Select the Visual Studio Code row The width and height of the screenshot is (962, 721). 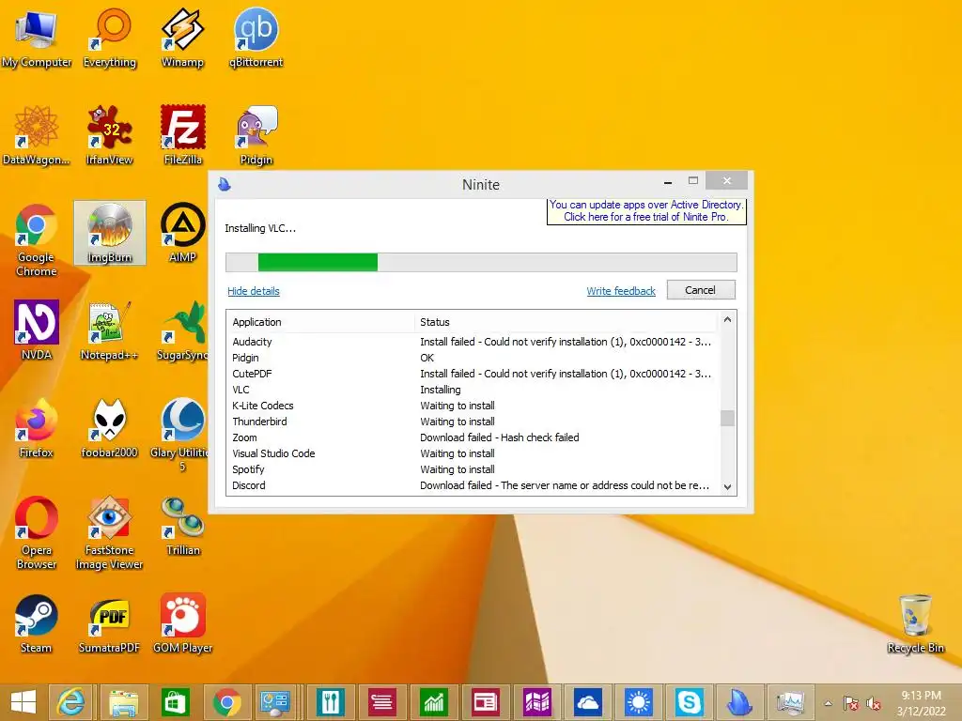[473, 453]
